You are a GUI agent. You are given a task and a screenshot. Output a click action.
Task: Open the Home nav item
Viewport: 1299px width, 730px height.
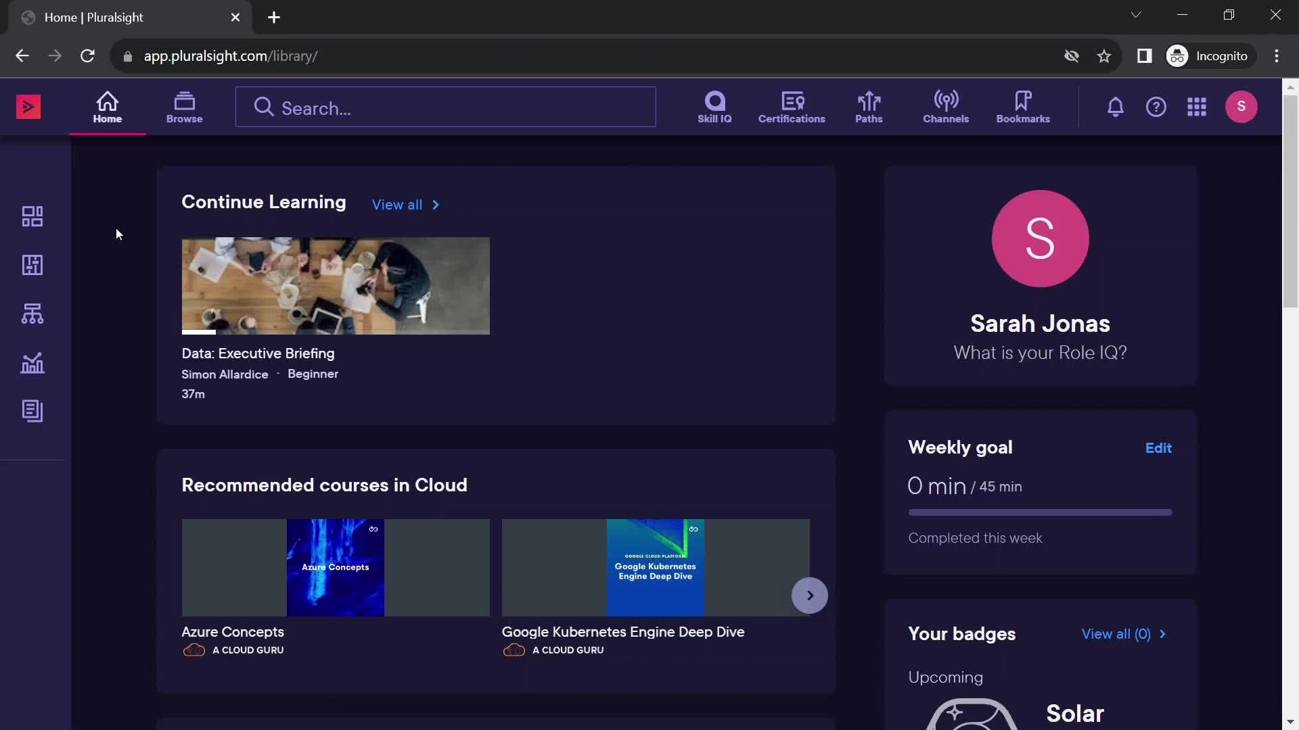click(x=108, y=107)
